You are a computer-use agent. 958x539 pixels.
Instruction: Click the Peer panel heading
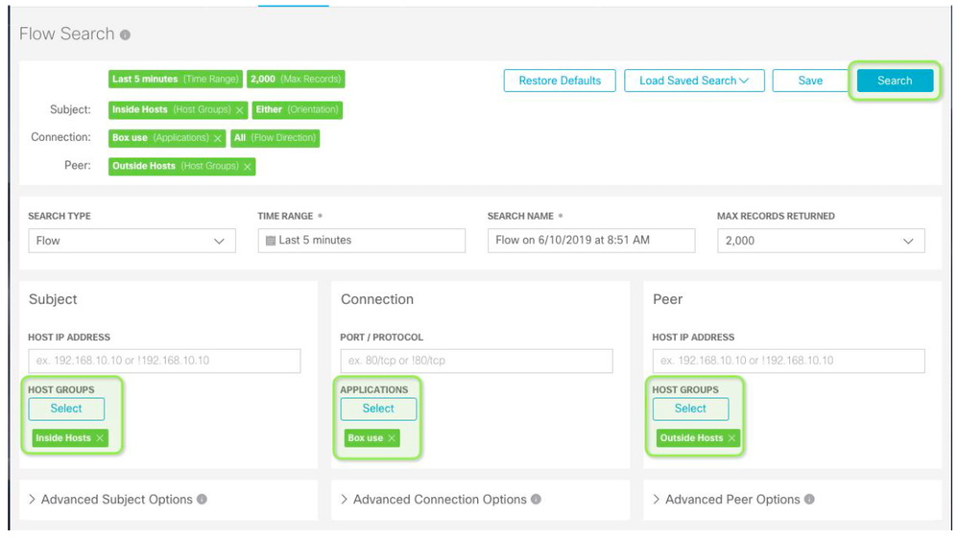coord(668,299)
